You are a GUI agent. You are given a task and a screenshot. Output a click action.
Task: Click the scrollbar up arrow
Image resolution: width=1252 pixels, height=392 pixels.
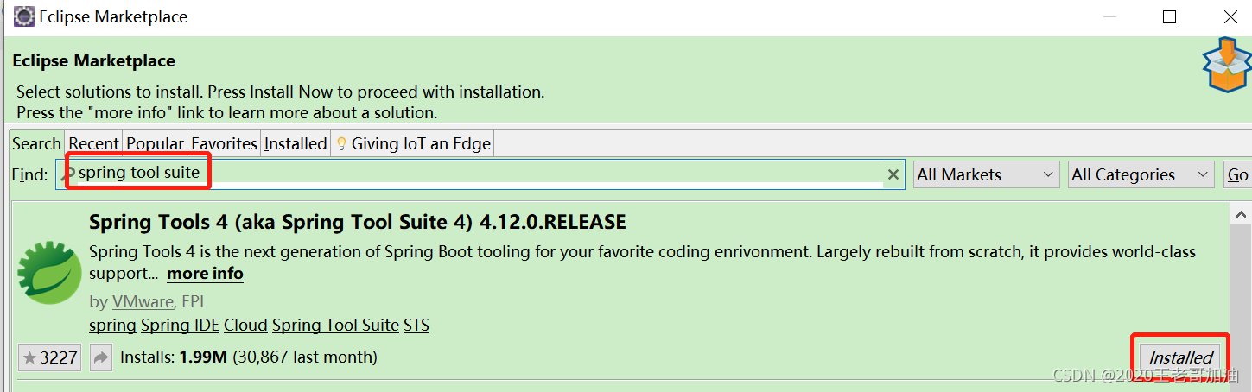click(x=1242, y=214)
